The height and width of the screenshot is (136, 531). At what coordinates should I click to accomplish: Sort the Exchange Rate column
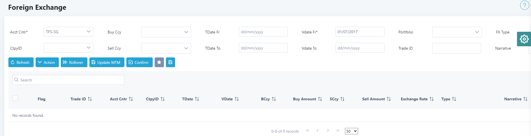(432, 99)
